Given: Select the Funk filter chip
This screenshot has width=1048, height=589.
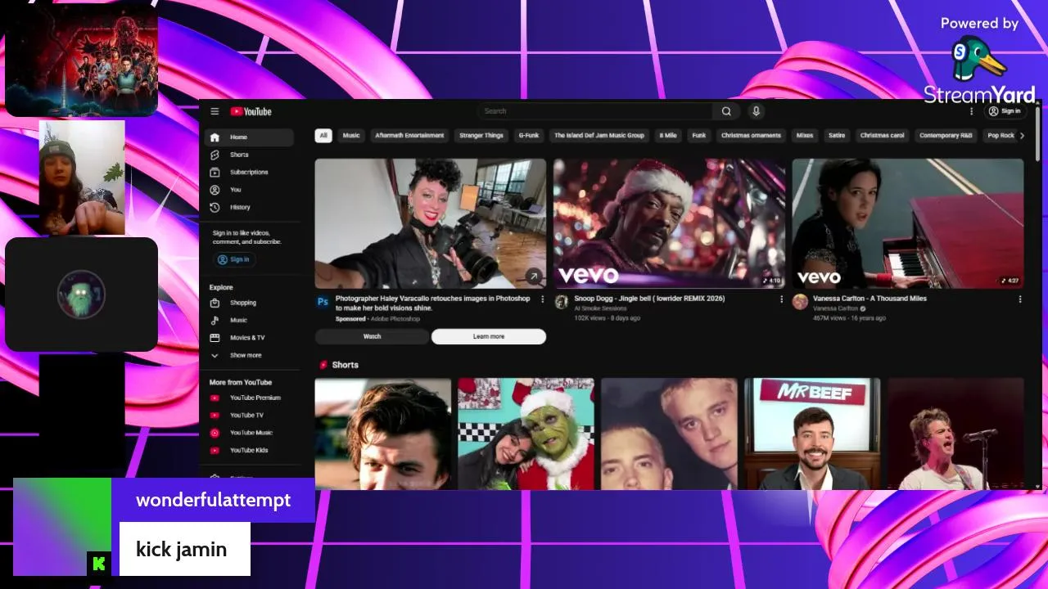Looking at the screenshot, I should (699, 136).
